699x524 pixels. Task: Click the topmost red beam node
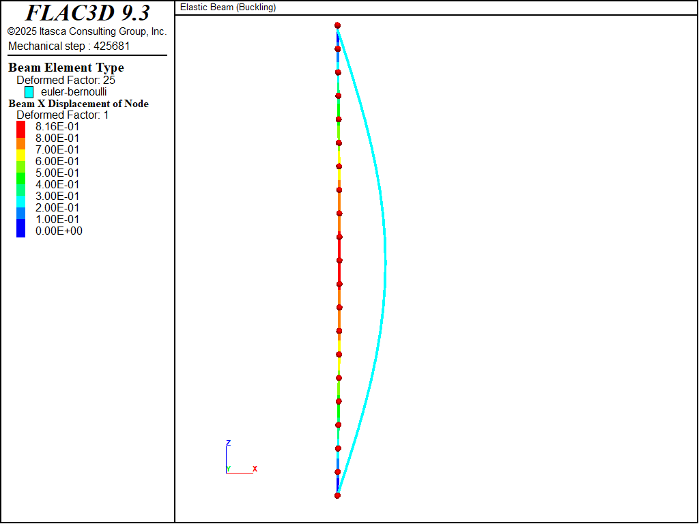[337, 26]
